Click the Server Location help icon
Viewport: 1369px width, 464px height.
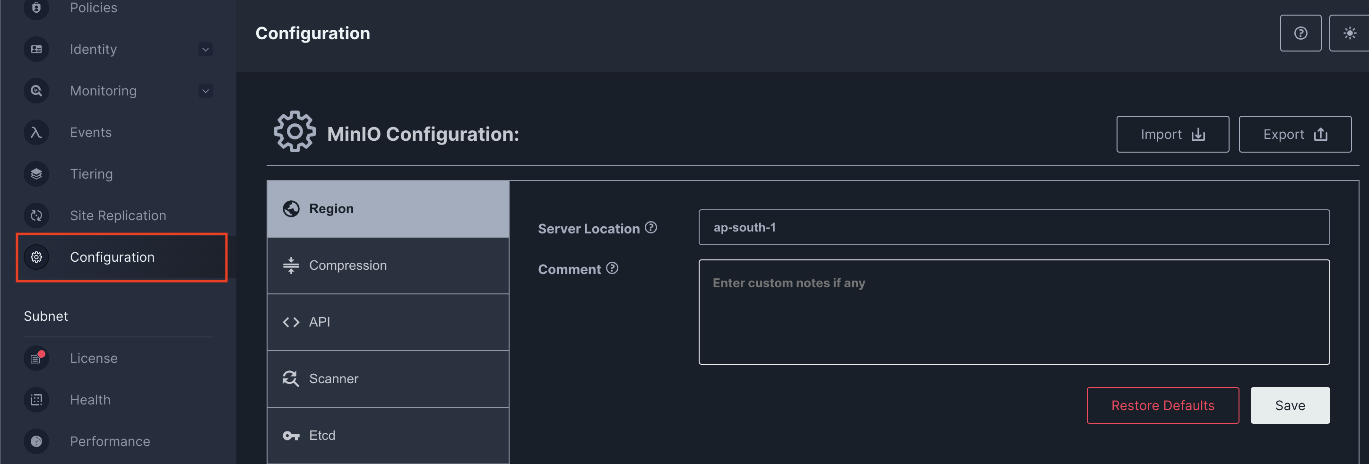pyautogui.click(x=650, y=227)
